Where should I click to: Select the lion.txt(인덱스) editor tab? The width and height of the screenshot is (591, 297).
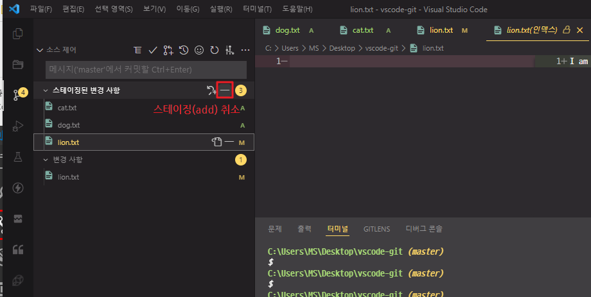click(x=531, y=30)
